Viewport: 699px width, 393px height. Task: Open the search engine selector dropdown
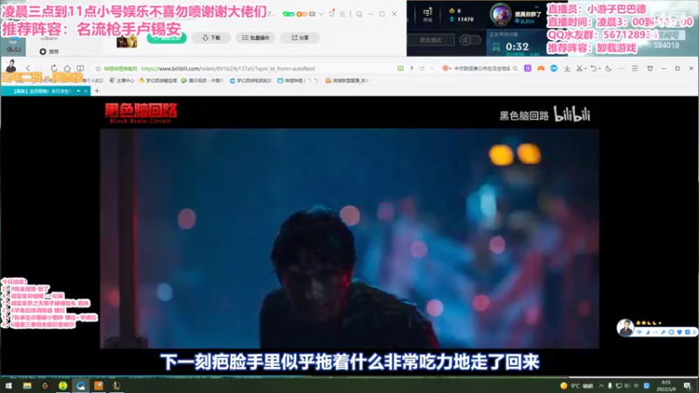[446, 68]
